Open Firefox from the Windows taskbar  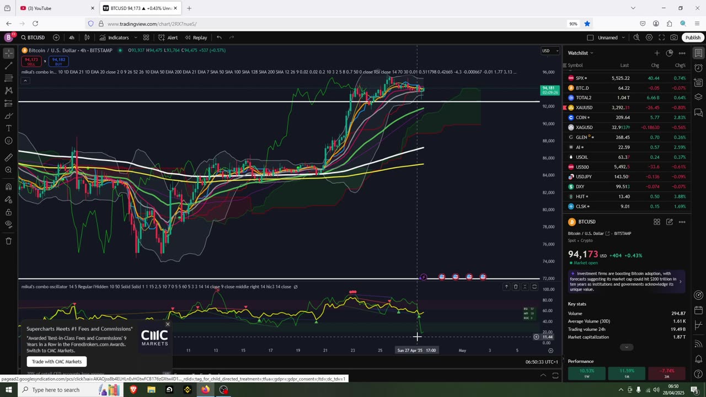tap(205, 390)
